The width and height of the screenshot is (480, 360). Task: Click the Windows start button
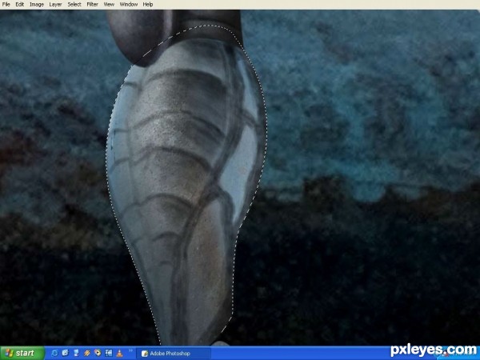click(x=22, y=353)
